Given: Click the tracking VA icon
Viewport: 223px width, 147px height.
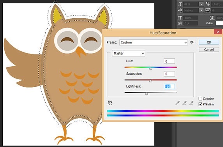Looking at the screenshot, I should [208, 10].
